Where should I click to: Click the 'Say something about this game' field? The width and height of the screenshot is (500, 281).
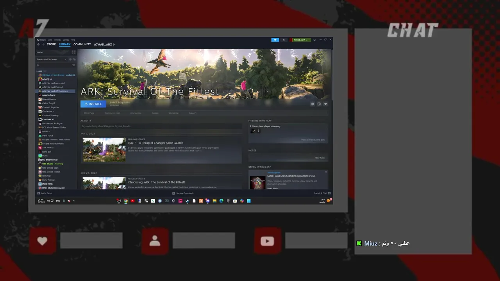(161, 126)
